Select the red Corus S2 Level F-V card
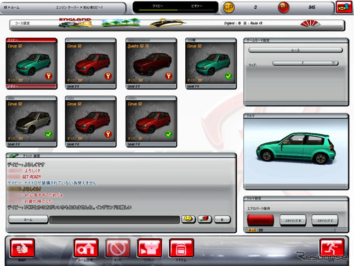This screenshot has width=354, height=266. (x=151, y=121)
